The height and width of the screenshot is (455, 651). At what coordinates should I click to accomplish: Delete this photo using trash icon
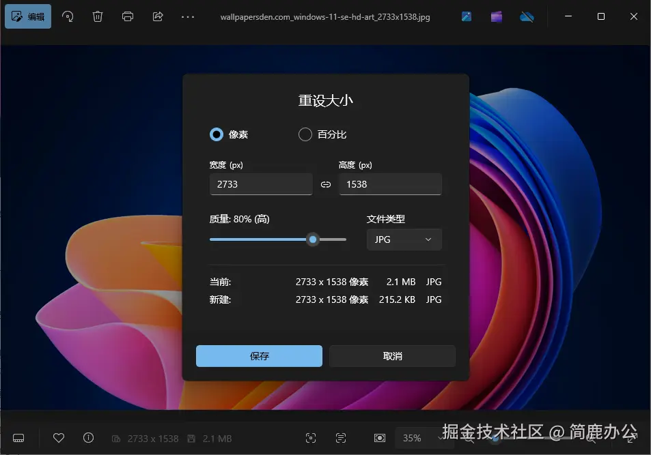tap(97, 16)
